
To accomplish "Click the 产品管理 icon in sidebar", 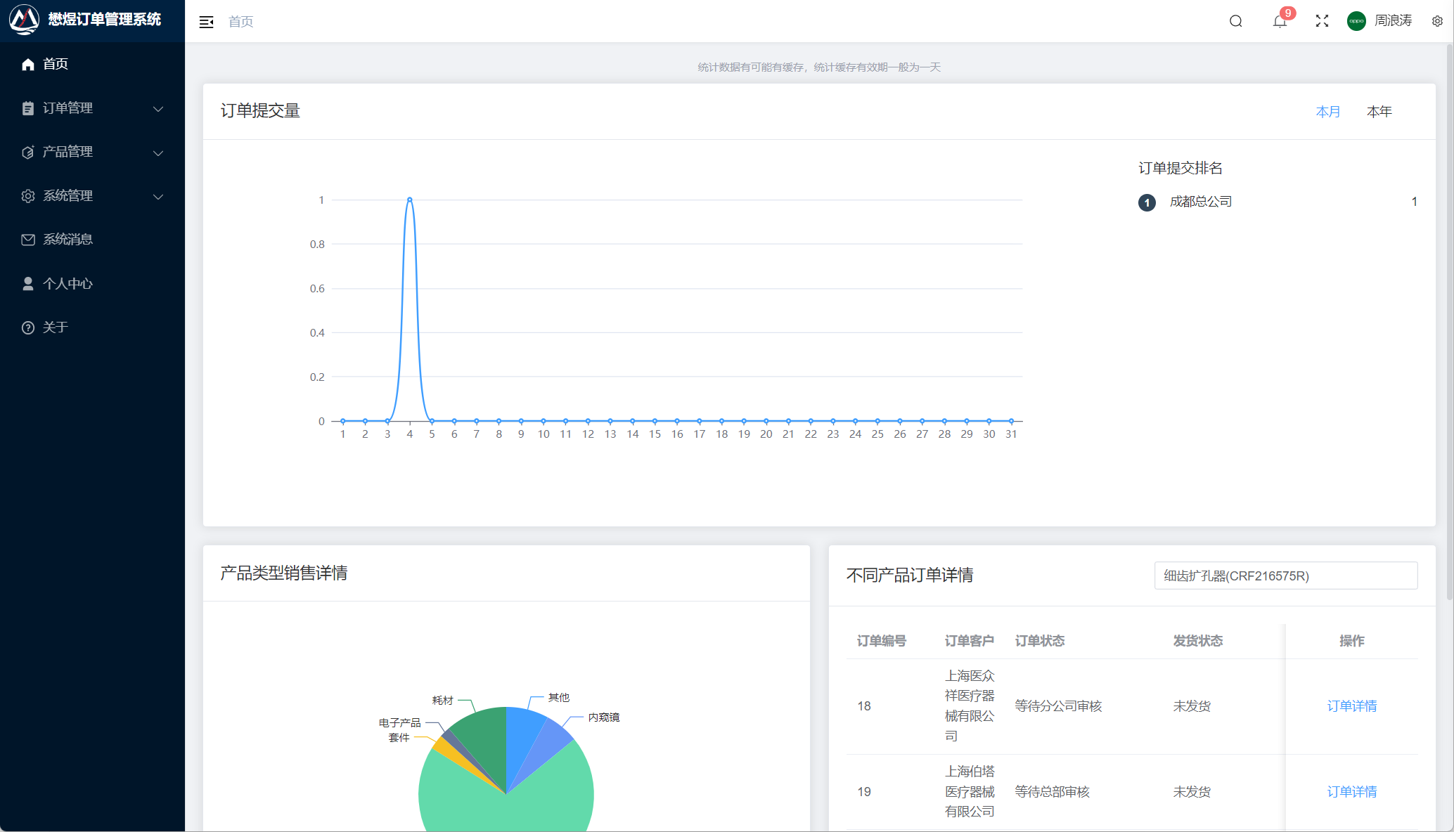I will point(28,152).
